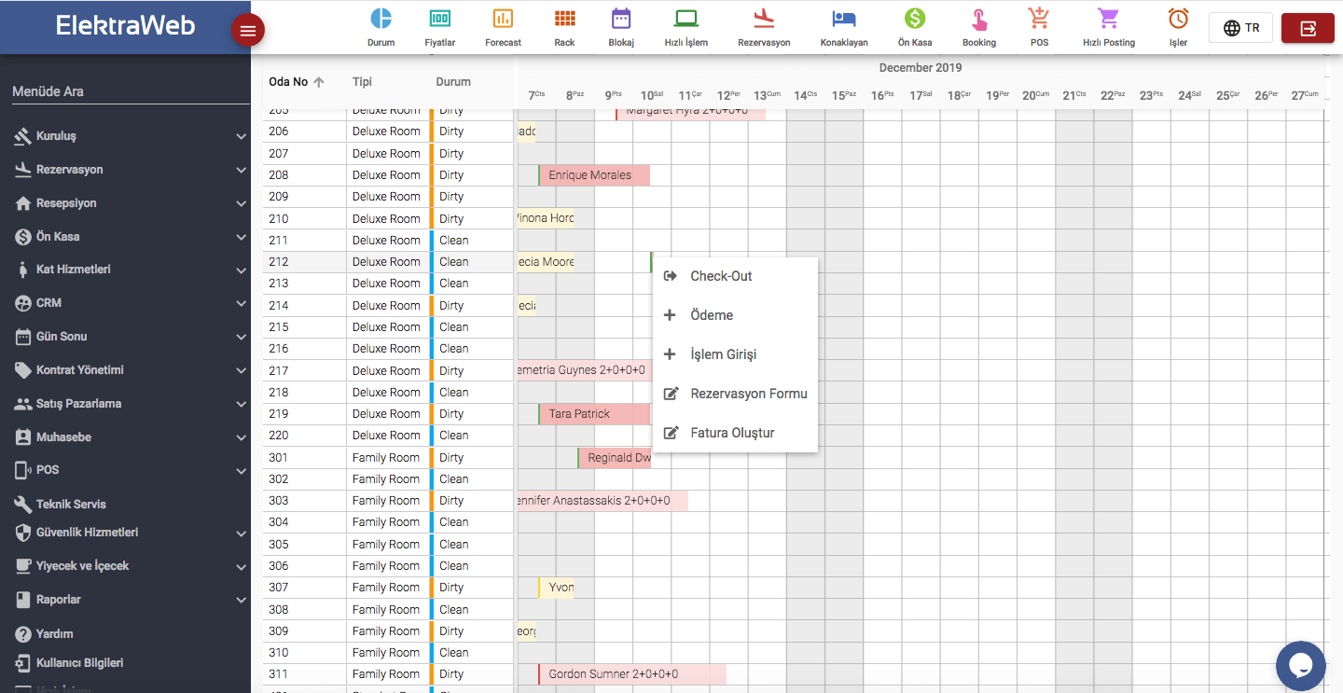This screenshot has height=693, width=1343.
Task: Select room number 303 cell
Action: (304, 501)
